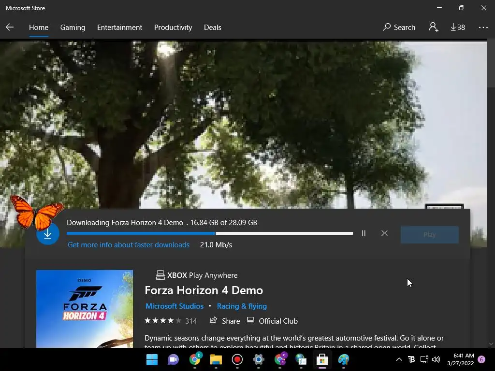This screenshot has height=371, width=495.
Task: Open the Official Club link
Action: (272, 321)
